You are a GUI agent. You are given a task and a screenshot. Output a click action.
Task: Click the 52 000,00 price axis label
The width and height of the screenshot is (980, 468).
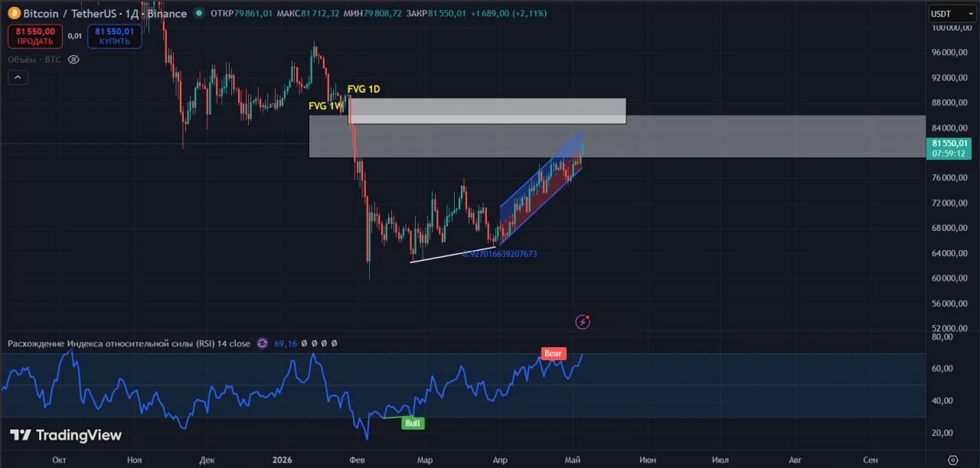pyautogui.click(x=950, y=328)
